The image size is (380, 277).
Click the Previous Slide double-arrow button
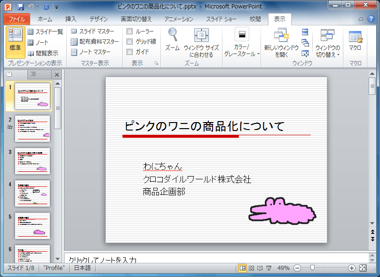coord(372,232)
